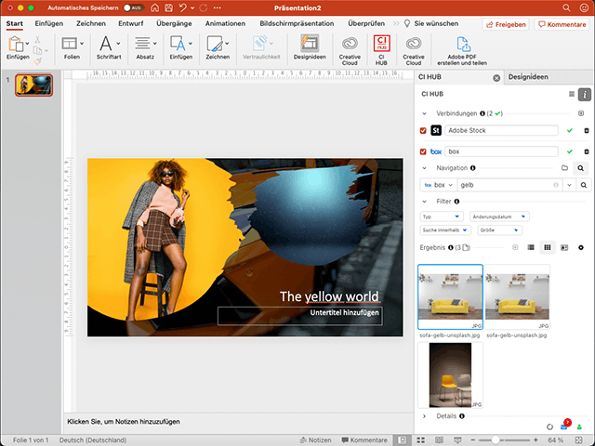Viewport: 595px width, 446px height.
Task: Click the search magnifier next to gelb
Action: [x=585, y=185]
